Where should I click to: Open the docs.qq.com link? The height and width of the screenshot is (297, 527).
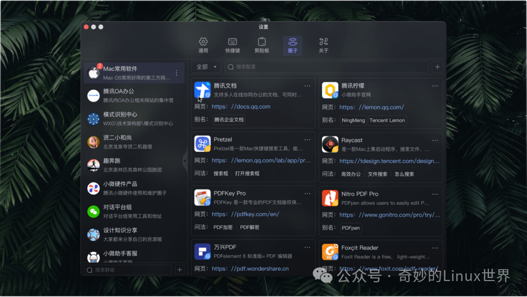point(241,107)
